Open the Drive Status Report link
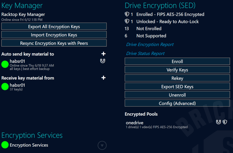 click(x=145, y=54)
